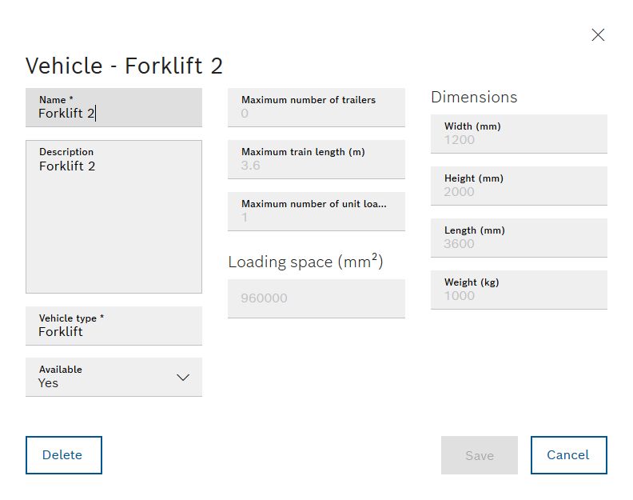Click the Height (mm) field
This screenshot has height=500, width=633.
click(519, 186)
